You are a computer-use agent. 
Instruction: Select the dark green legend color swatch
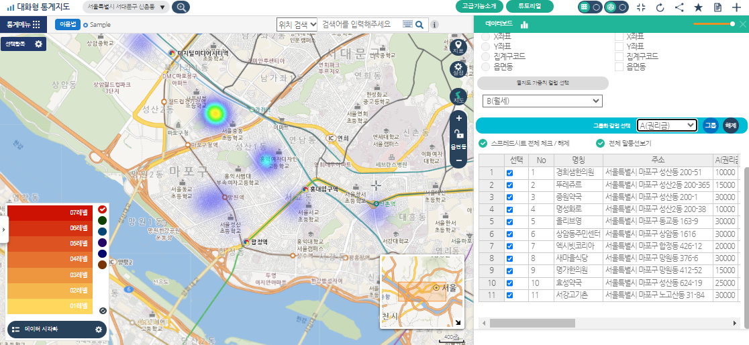point(102,220)
